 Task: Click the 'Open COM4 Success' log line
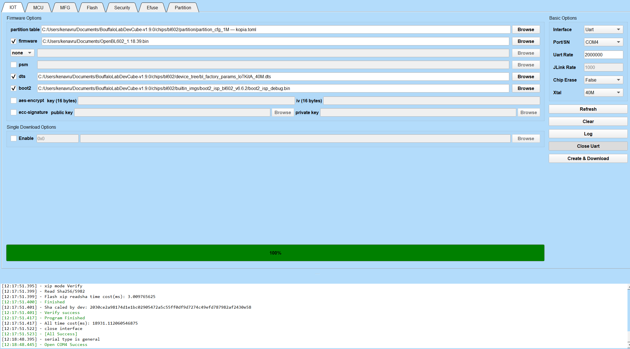pos(45,345)
